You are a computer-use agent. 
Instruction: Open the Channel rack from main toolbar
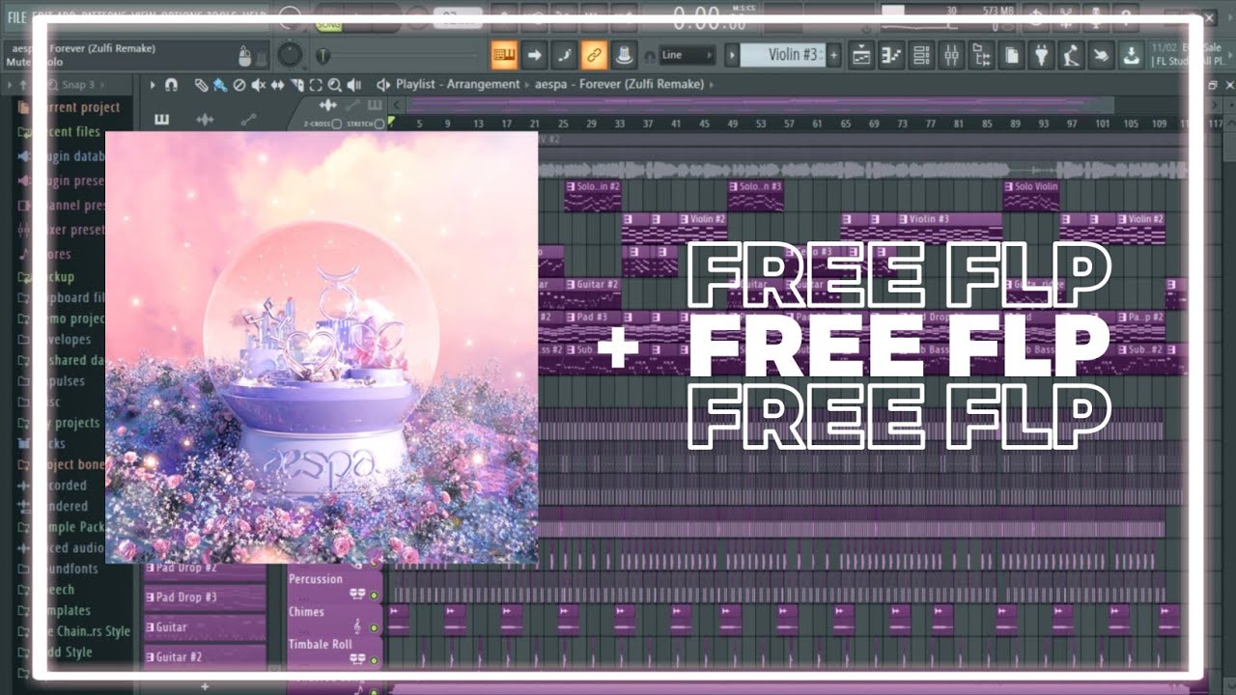[x=921, y=56]
